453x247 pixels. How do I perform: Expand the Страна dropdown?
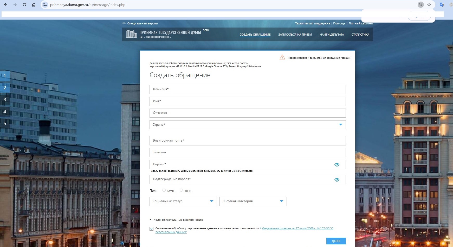click(x=248, y=125)
